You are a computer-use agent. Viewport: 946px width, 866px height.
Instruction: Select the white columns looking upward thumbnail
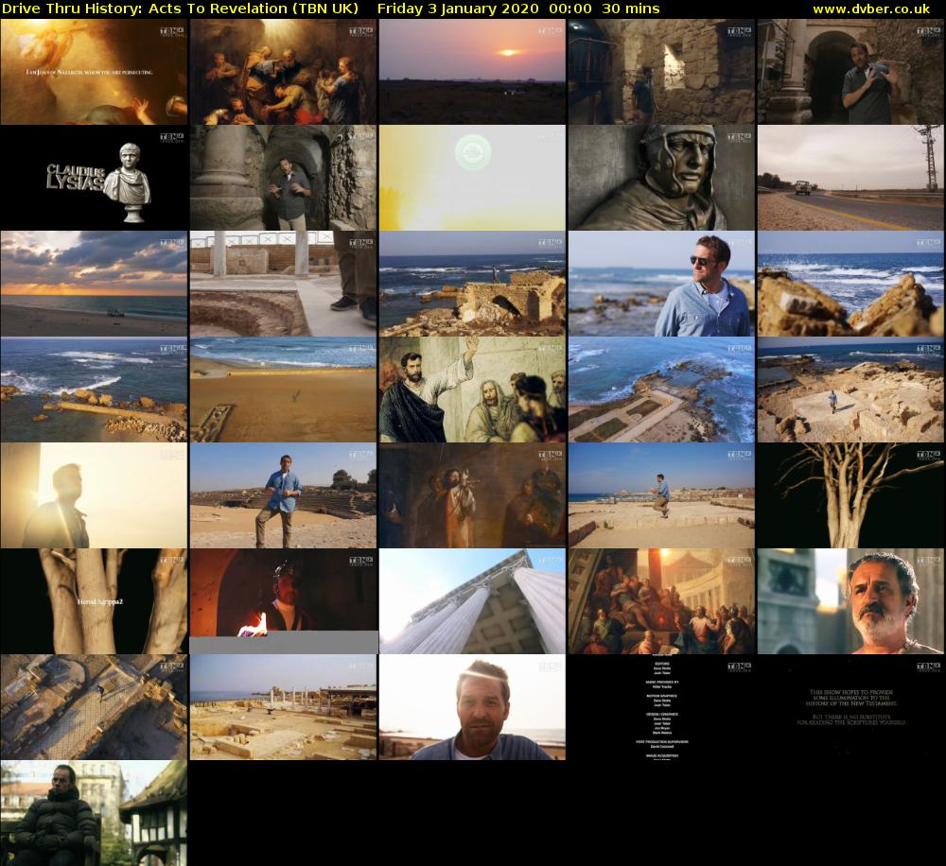[472, 601]
